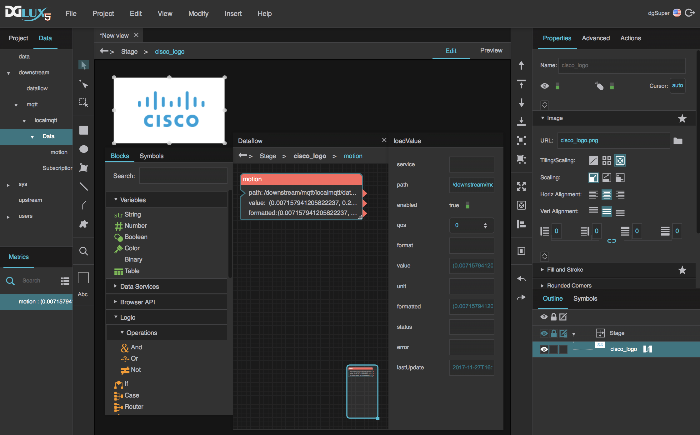
Task: Open the Insert menu
Action: pyautogui.click(x=233, y=13)
